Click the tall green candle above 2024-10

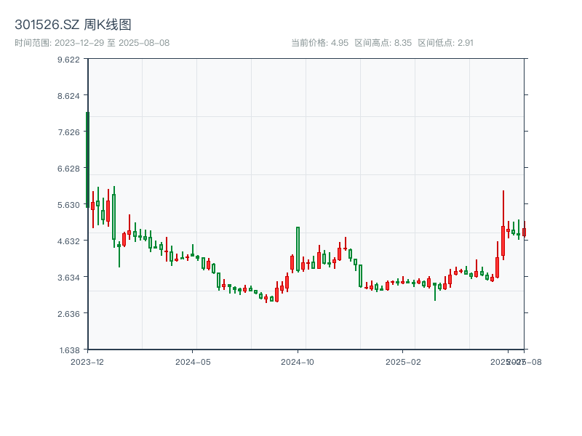[298, 249]
